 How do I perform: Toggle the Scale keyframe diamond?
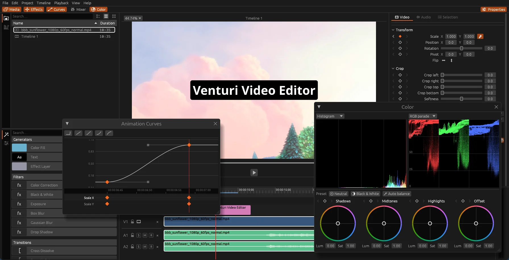tap(400, 36)
